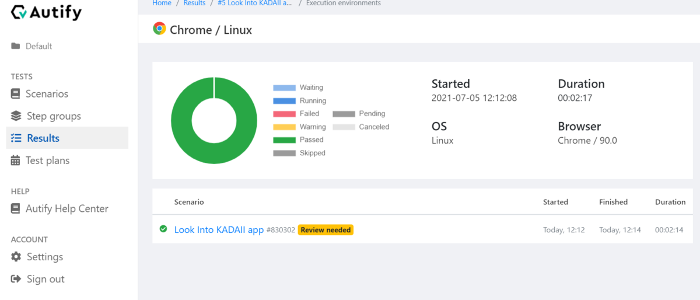Go to Step groups
700x300 pixels.
tap(54, 116)
